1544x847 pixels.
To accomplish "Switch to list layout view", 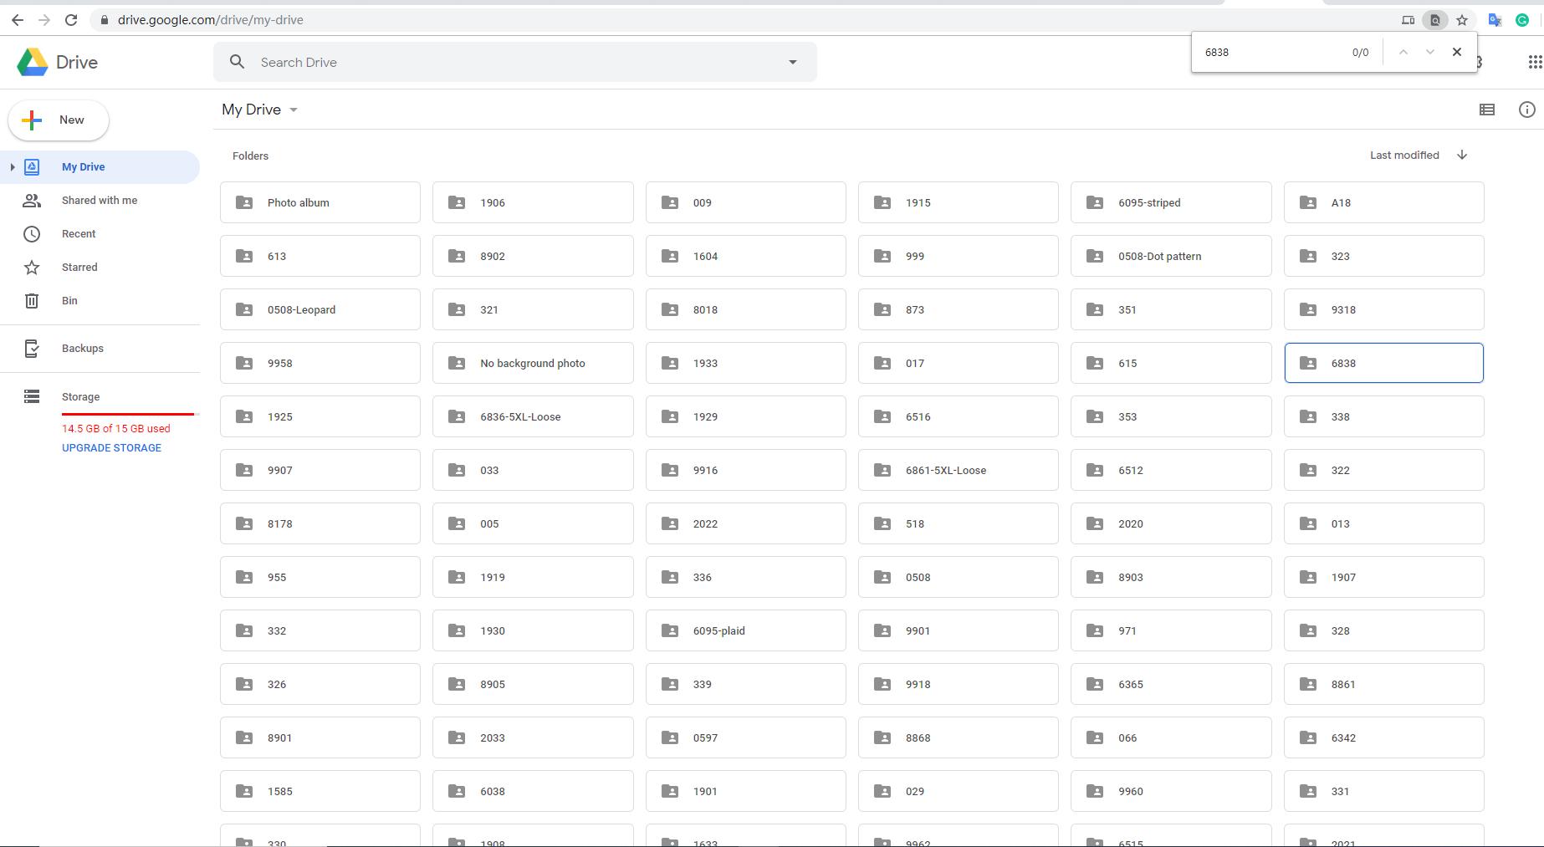I will tap(1486, 110).
